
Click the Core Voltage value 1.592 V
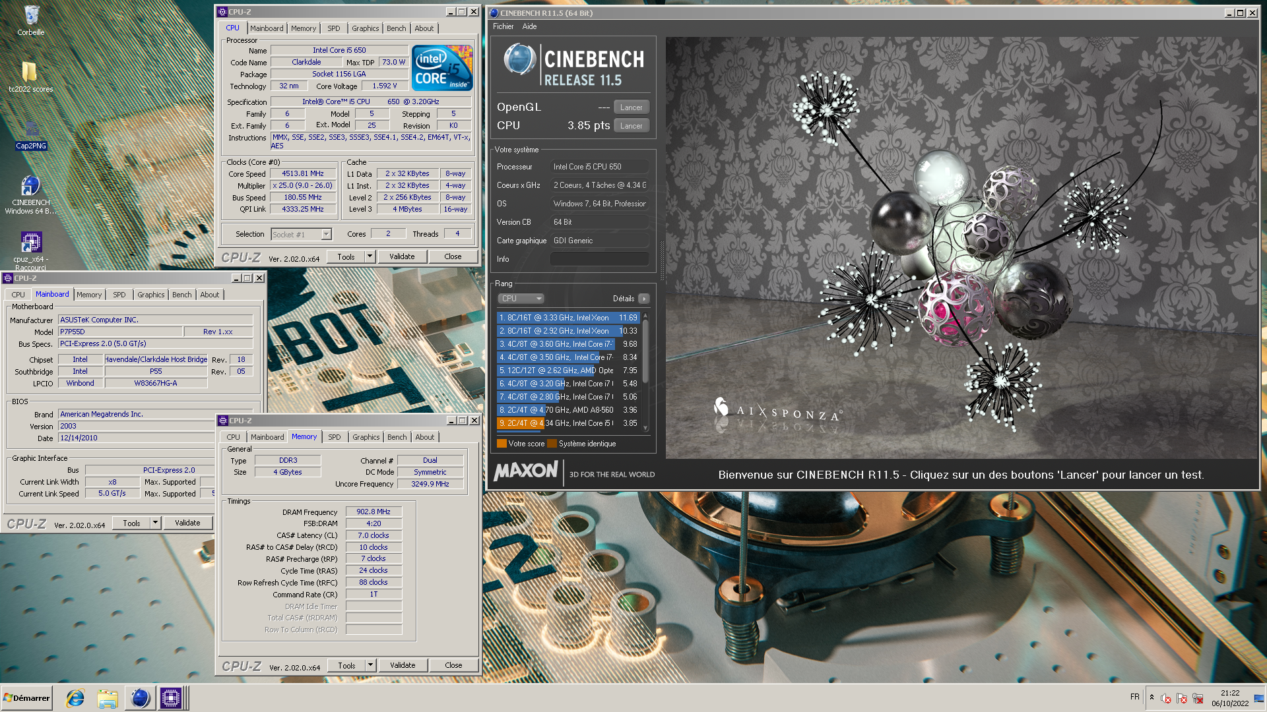tap(385, 86)
